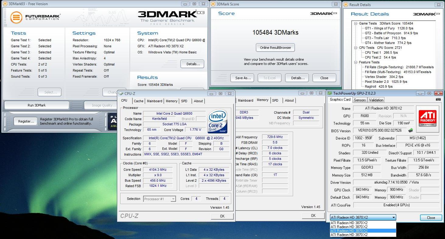Click the front CPU-Z title bar icon
Image resolution: width=445 pixels, height=239 pixels.
click(x=121, y=93)
